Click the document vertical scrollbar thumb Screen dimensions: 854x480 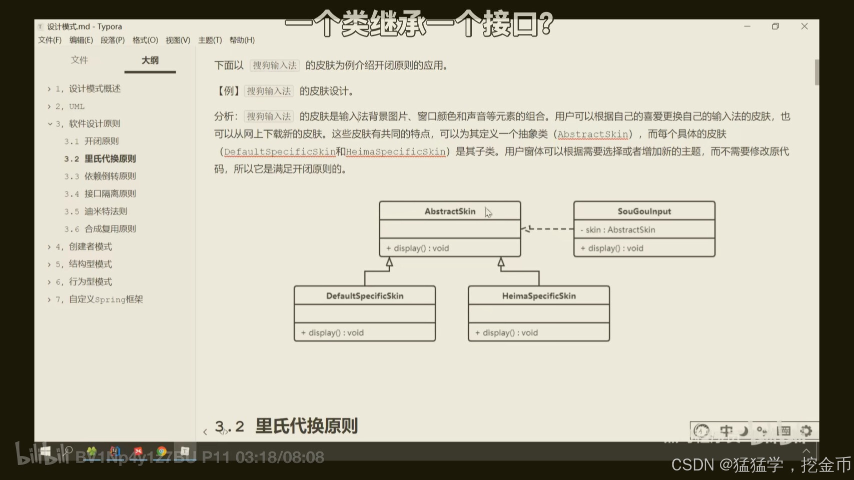817,72
